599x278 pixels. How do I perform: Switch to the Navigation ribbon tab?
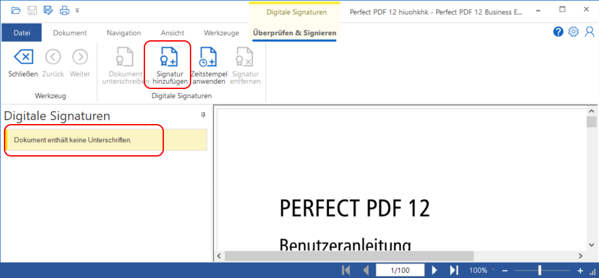[x=124, y=32]
